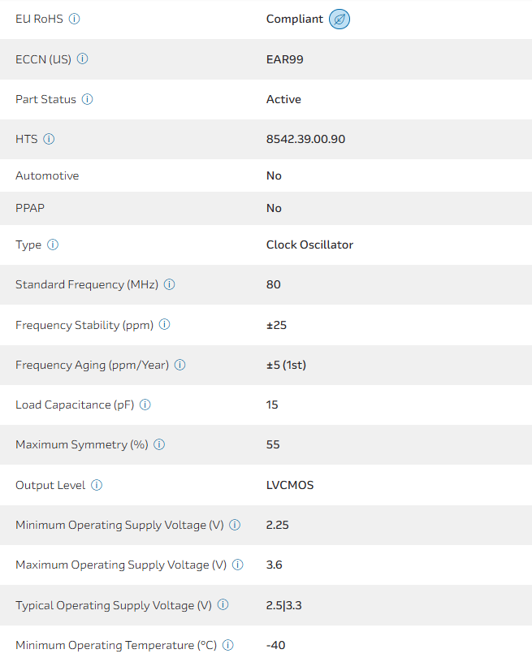Open the Frequency Stability (ppm) info icon
The width and height of the screenshot is (532, 658).
tap(165, 324)
